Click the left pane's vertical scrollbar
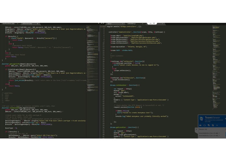Viewport: 226px width, 161px height. 99,41
